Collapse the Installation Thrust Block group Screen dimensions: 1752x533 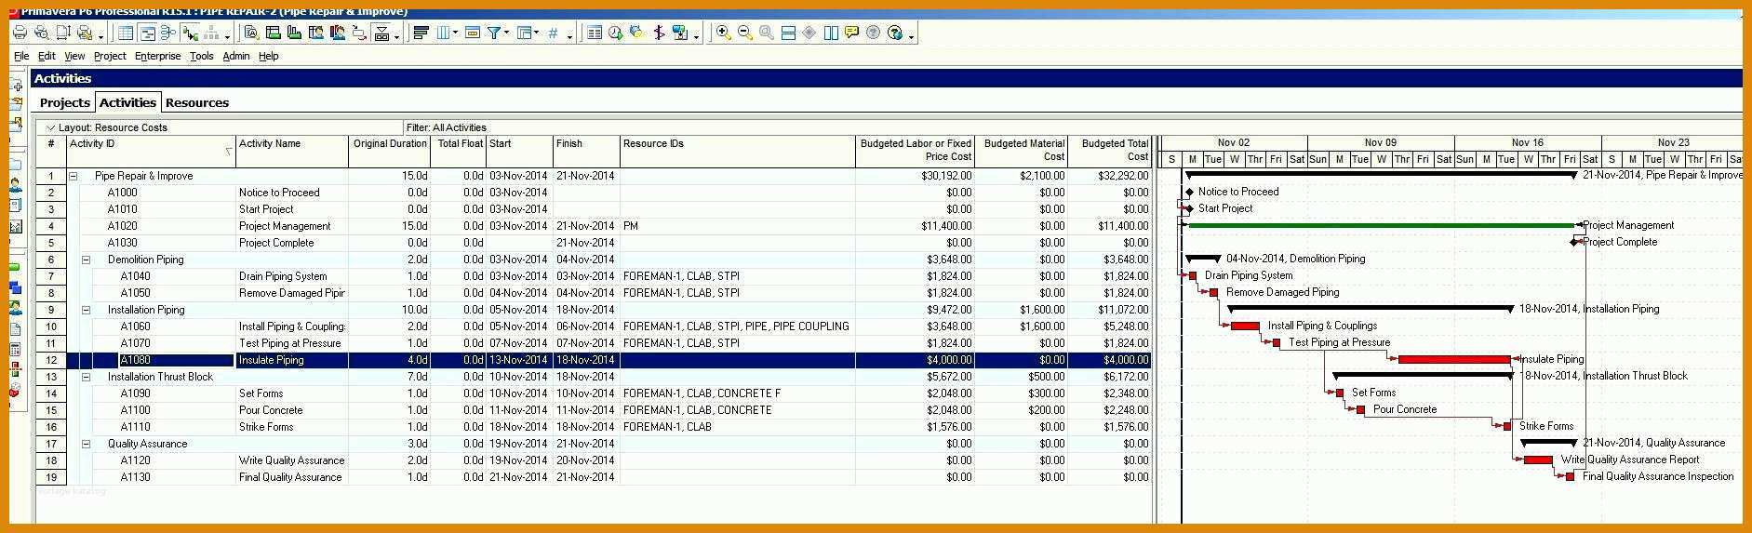pyautogui.click(x=86, y=377)
